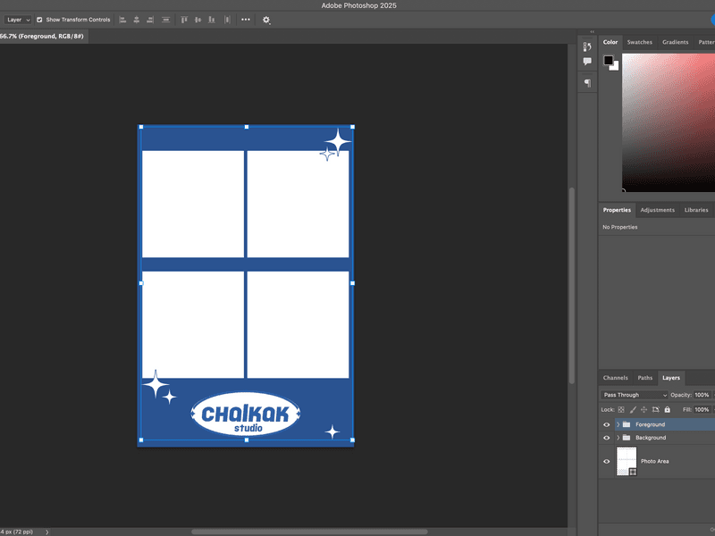Switch to the Paths tab
Image resolution: width=715 pixels, height=536 pixels.
pos(644,378)
